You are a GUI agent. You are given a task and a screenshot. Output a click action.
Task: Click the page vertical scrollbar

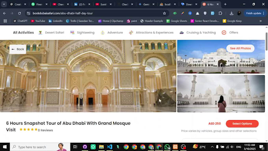pyautogui.click(x=266, y=41)
